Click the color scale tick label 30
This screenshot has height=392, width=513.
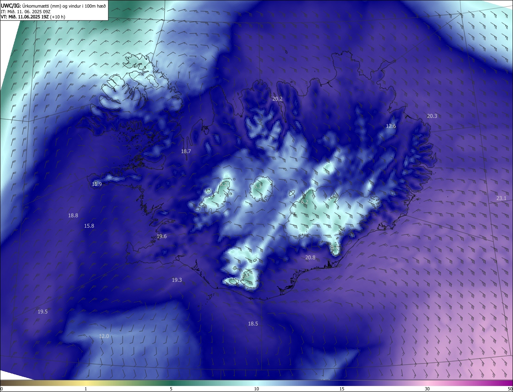[427, 389]
